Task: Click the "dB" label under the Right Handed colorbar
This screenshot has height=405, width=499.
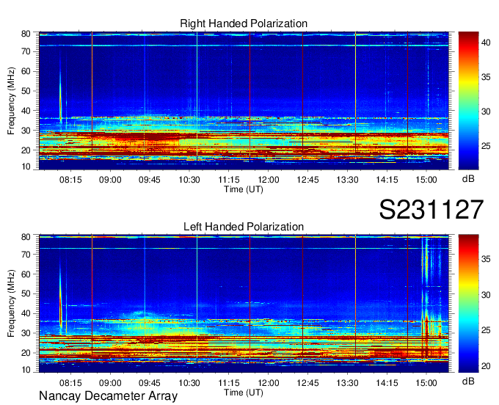Action: [468, 179]
